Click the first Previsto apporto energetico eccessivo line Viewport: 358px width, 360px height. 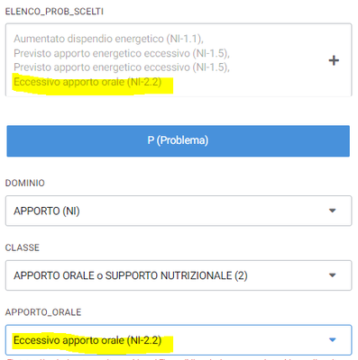[122, 53]
